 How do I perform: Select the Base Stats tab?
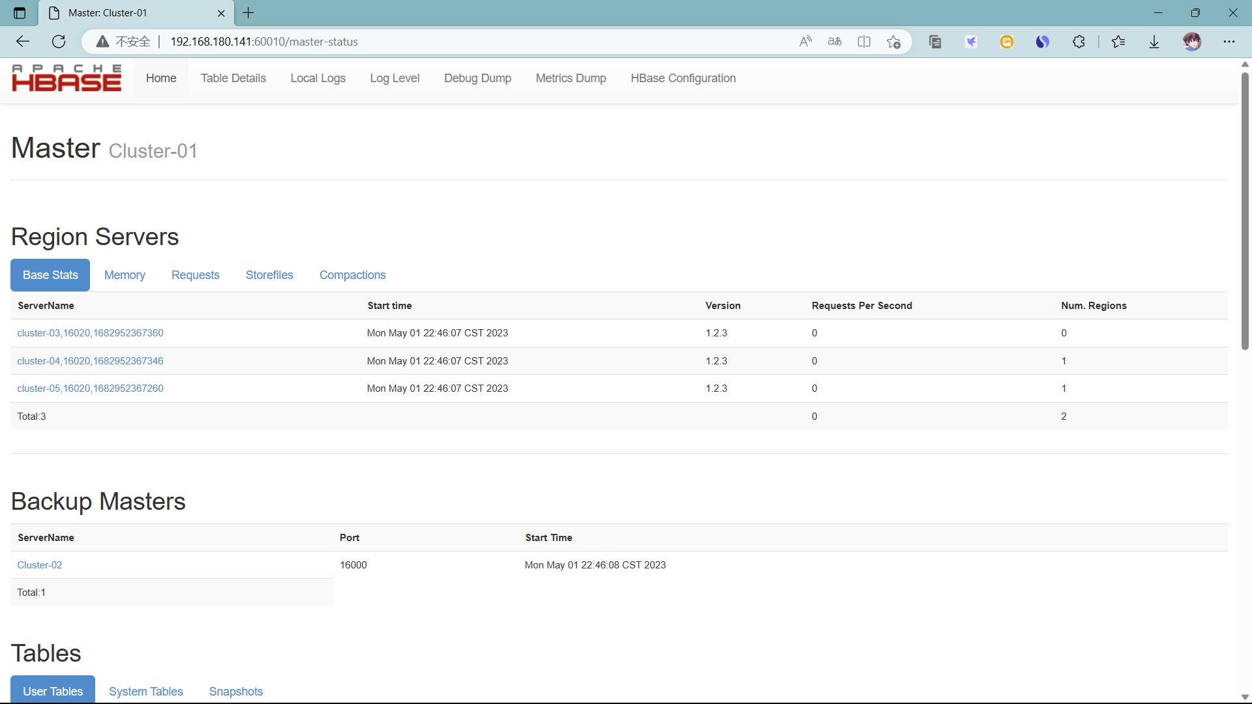(50, 275)
